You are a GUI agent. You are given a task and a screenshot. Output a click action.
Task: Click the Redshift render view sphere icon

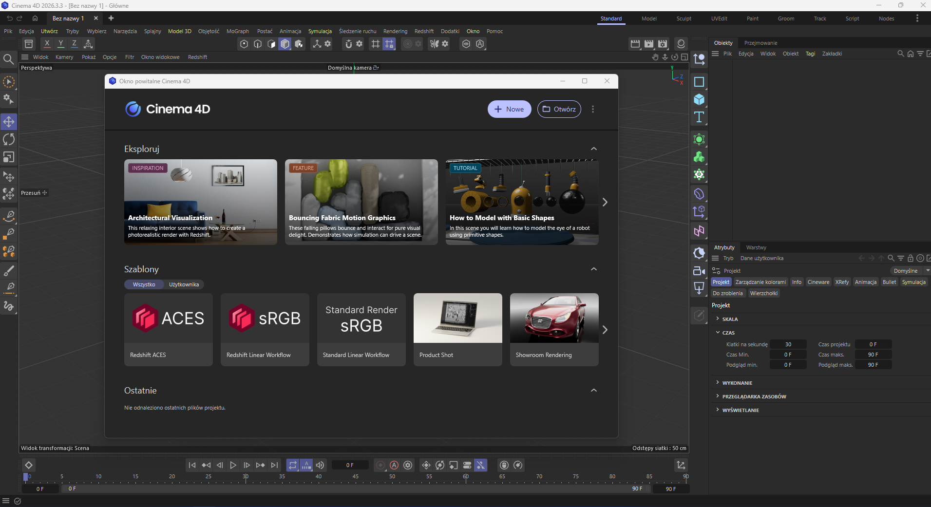pos(681,44)
